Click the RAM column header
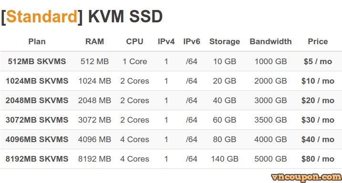The width and height of the screenshot is (342, 183). [x=94, y=41]
